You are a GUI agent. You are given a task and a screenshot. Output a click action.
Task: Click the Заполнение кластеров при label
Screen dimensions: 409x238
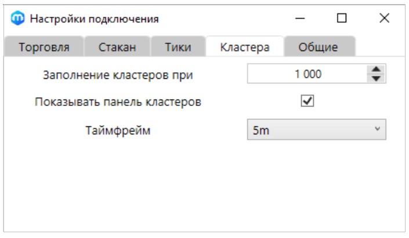tap(118, 75)
